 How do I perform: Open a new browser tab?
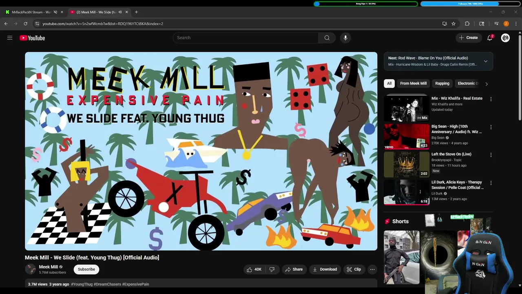pyautogui.click(x=136, y=12)
